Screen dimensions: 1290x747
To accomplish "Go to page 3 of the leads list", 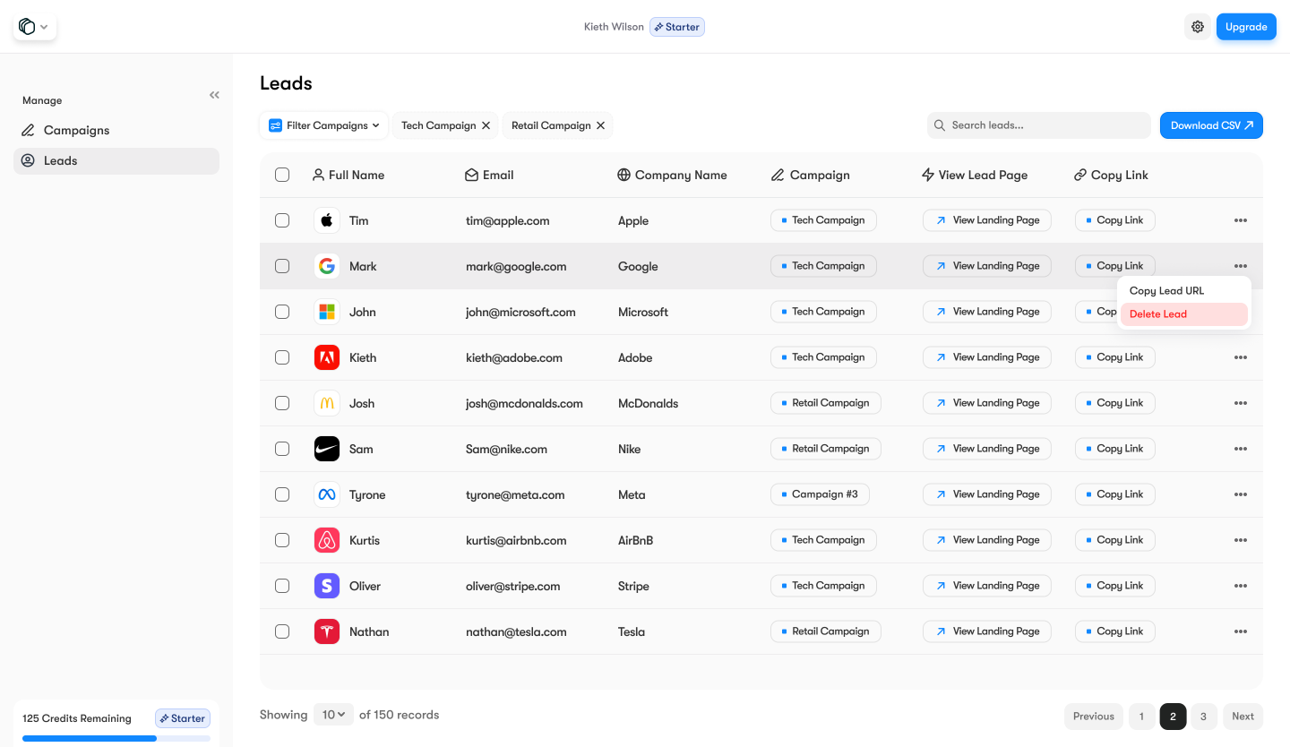I will tap(1203, 716).
